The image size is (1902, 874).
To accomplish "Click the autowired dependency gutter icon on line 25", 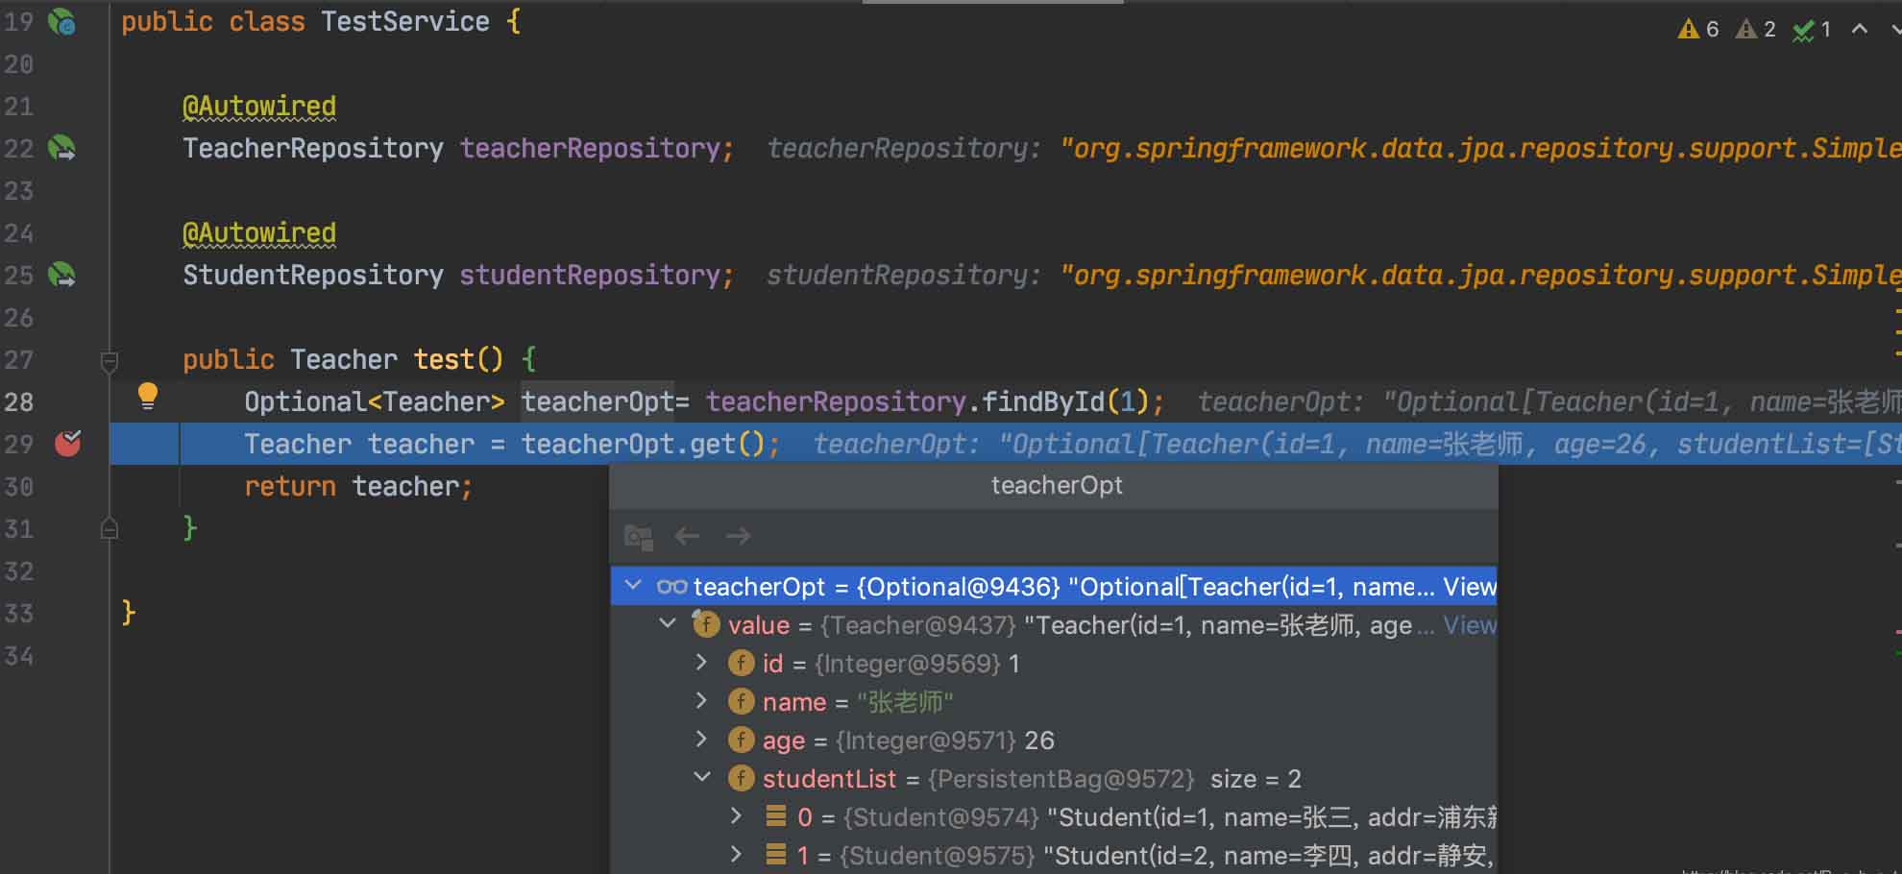I will [x=62, y=275].
